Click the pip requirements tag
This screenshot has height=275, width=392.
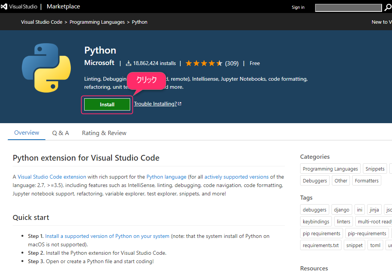[322, 234]
